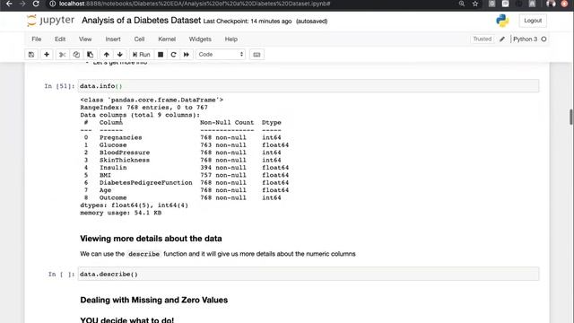Go back with browser back arrow
Viewport: 574px width, 323px height.
(9, 4)
